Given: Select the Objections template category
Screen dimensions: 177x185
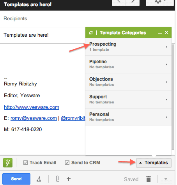Looking at the screenshot, I should point(128,82).
